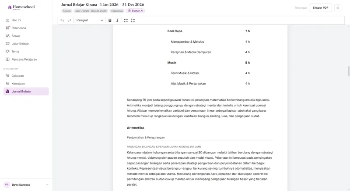Click the Jan 1, 2026 date range tag
This screenshot has height=191, width=350.
[x=91, y=11]
